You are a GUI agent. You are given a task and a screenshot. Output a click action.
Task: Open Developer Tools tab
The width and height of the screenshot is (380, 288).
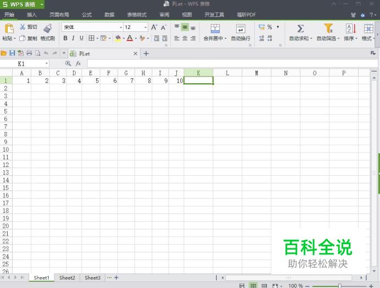[214, 15]
